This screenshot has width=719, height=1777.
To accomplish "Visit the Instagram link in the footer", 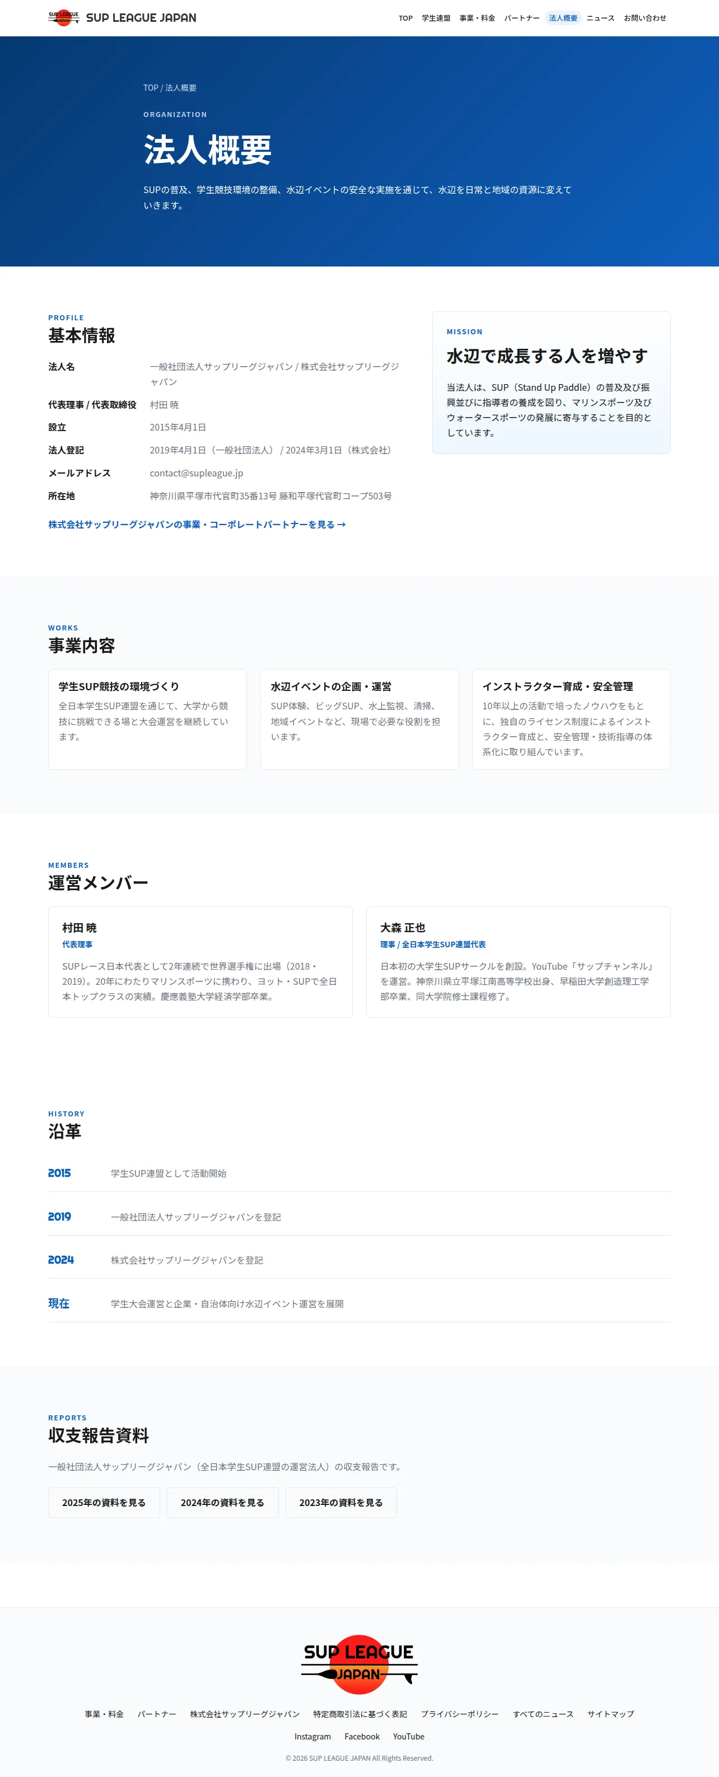I will pyautogui.click(x=312, y=1736).
